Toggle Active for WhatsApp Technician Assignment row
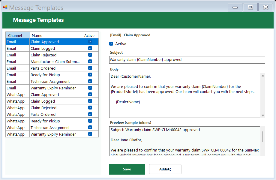Image resolution: width=276 pixels, height=180 pixels. coord(90,127)
